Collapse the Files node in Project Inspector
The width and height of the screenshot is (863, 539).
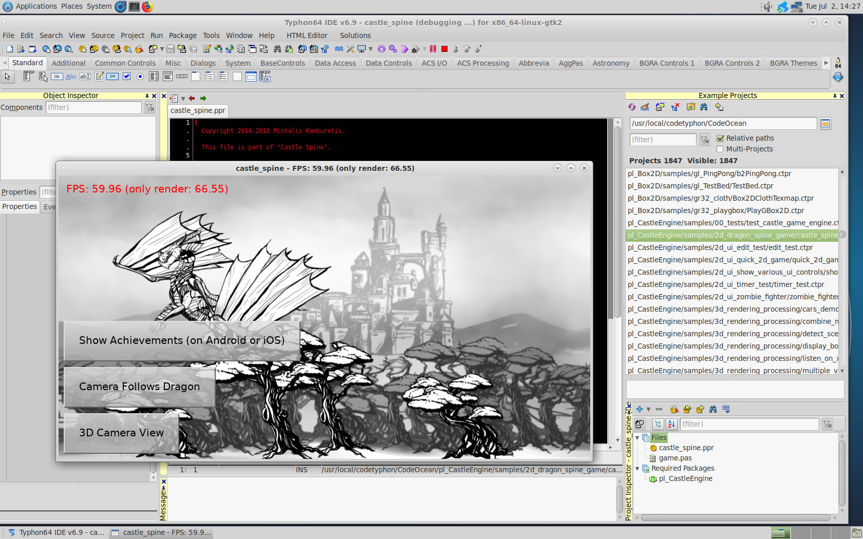coord(637,437)
